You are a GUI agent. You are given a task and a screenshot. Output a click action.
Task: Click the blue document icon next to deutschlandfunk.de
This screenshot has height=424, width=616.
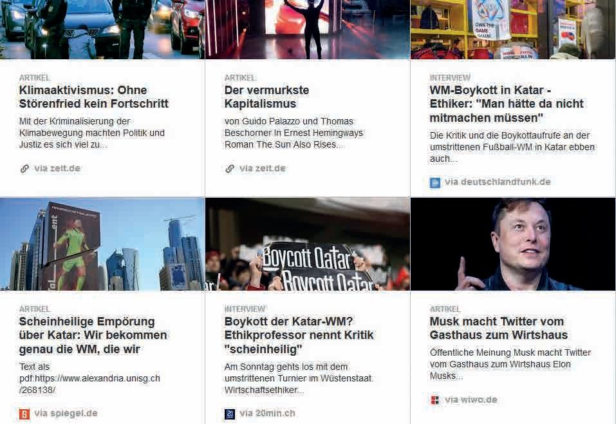pyautogui.click(x=435, y=182)
